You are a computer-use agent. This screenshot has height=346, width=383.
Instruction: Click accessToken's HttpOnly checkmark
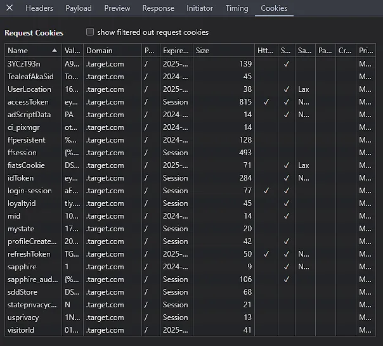(x=266, y=102)
